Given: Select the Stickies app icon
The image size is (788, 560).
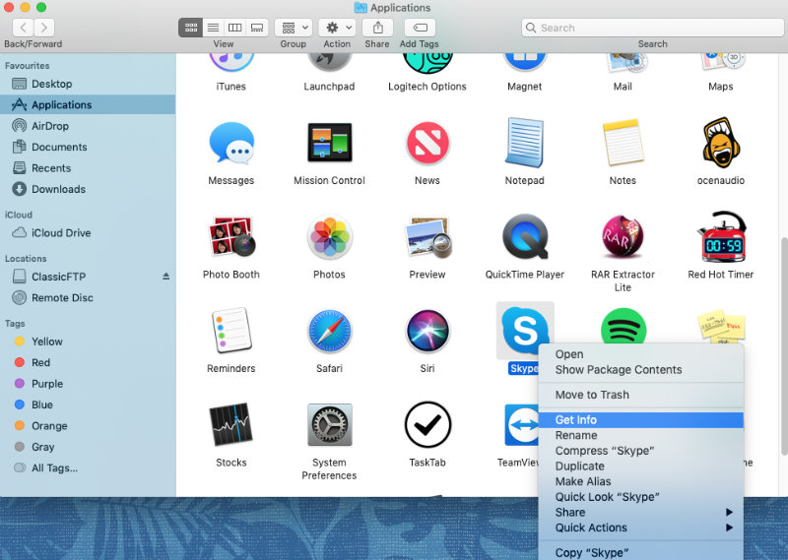Looking at the screenshot, I should click(721, 327).
